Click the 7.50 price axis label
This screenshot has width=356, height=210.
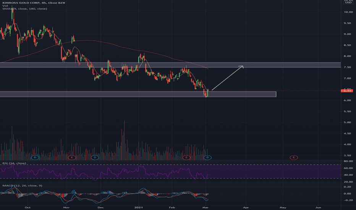pyautogui.click(x=348, y=67)
